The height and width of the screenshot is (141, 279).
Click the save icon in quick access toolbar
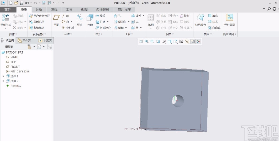21,3
